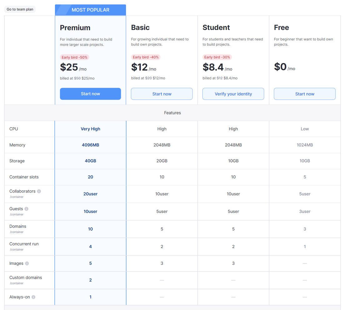
Task: Click 'billed at $20 $12/mo' text
Action: [148, 78]
